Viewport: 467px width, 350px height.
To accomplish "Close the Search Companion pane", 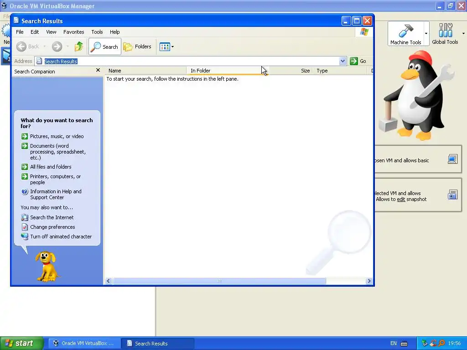I will click(98, 70).
